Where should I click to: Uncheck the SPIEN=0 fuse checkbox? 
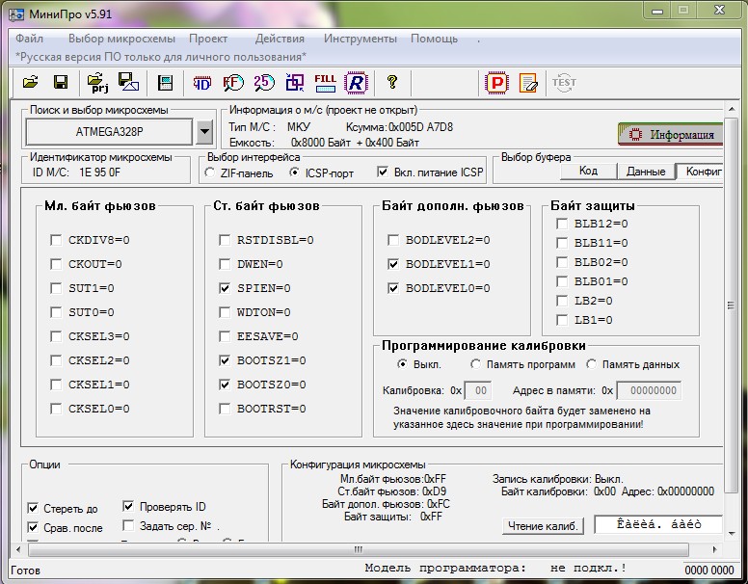point(225,288)
